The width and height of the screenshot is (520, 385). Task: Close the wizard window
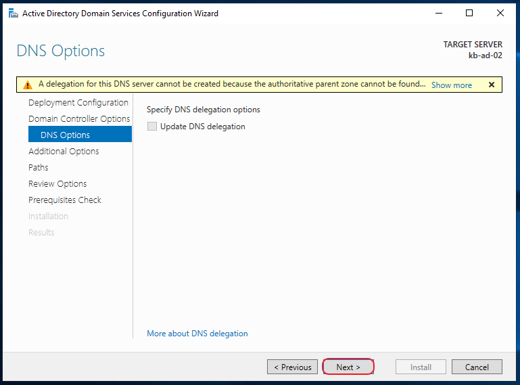[500, 14]
